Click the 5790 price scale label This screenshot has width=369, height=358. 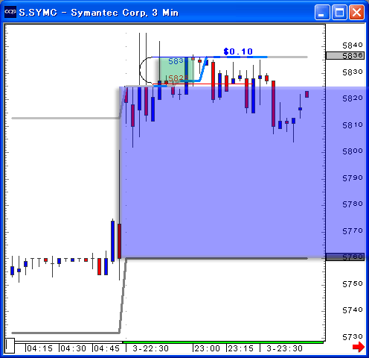353,178
